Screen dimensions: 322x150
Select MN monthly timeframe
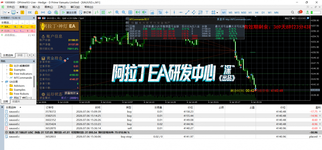point(276,12)
